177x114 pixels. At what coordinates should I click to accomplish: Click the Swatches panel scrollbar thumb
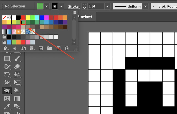tap(74, 29)
